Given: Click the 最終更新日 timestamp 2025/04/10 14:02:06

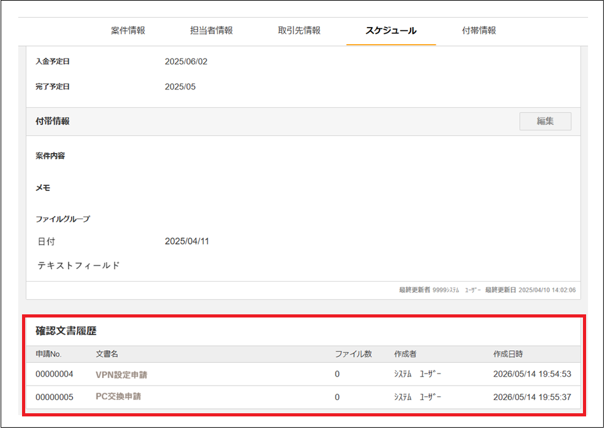Looking at the screenshot, I should click(546, 290).
